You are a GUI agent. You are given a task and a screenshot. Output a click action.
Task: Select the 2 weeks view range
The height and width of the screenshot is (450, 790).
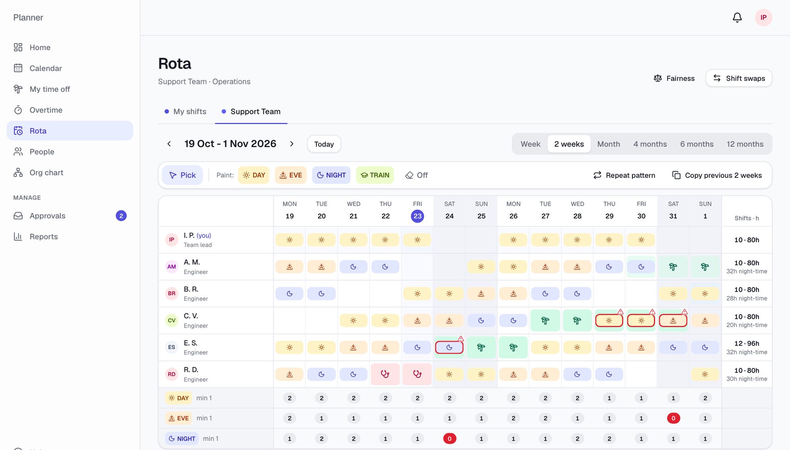coord(569,144)
